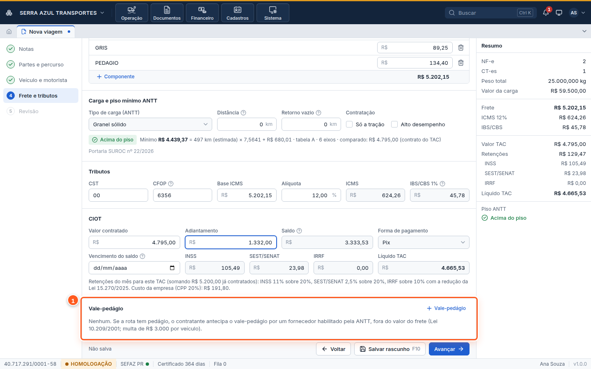
Task: Open the Sistema menu
Action: 273,13
